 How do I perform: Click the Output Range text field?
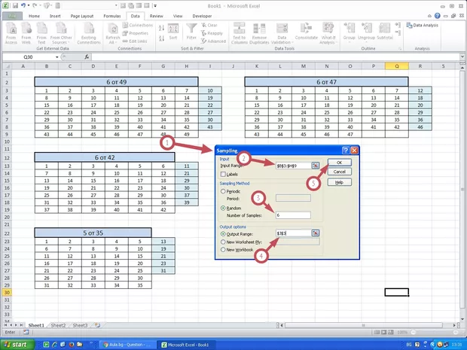click(293, 233)
